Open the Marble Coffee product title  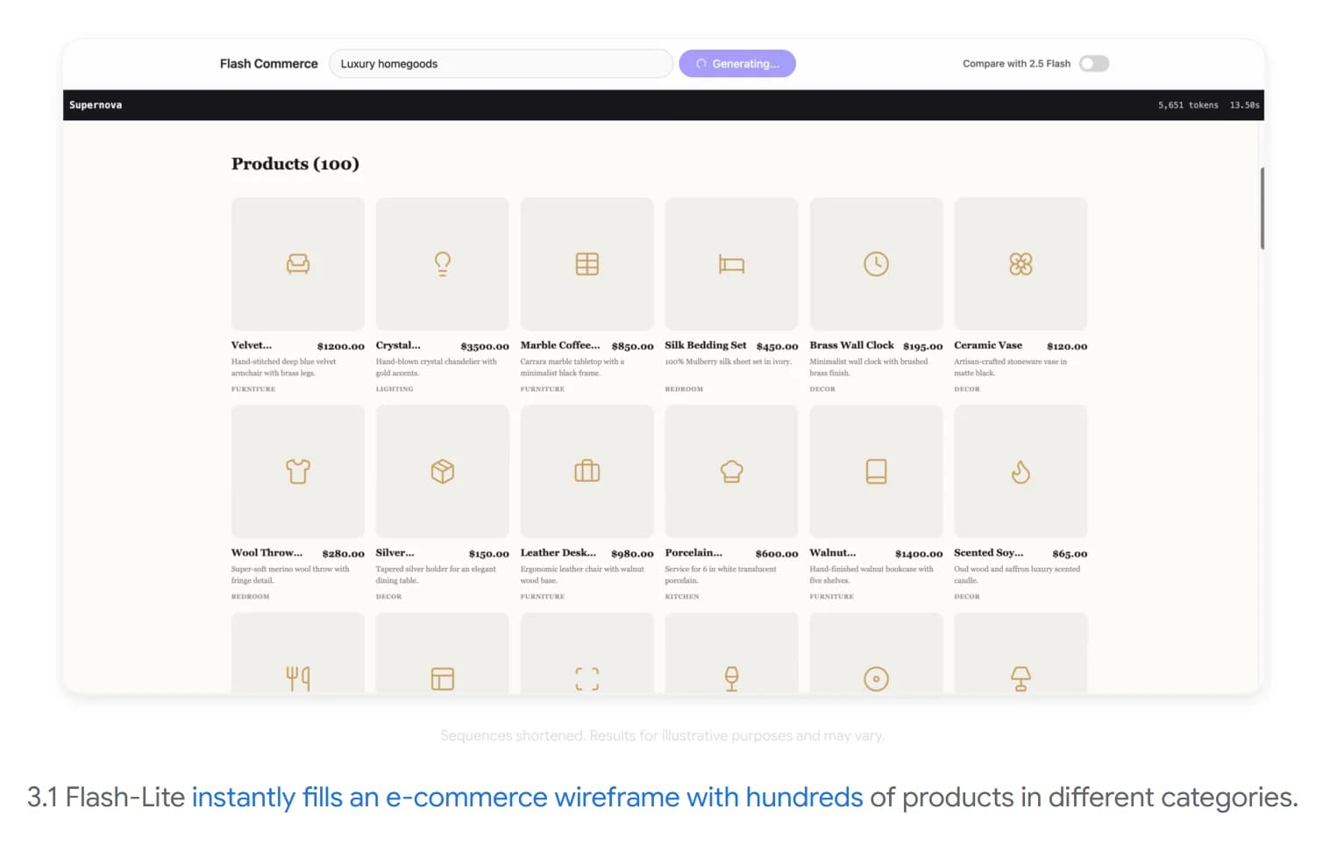pos(559,345)
